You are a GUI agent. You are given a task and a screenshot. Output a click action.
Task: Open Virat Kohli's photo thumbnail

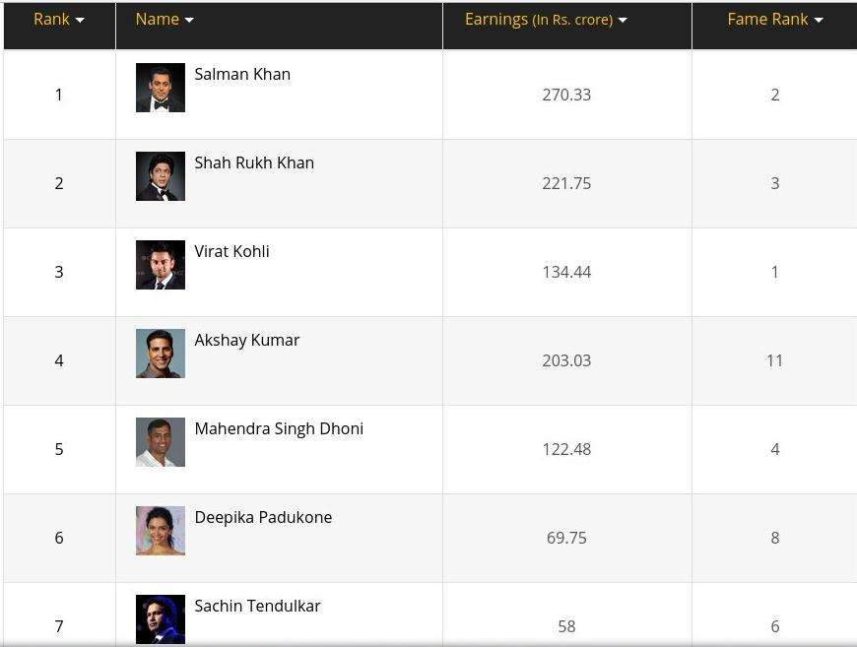pyautogui.click(x=161, y=265)
